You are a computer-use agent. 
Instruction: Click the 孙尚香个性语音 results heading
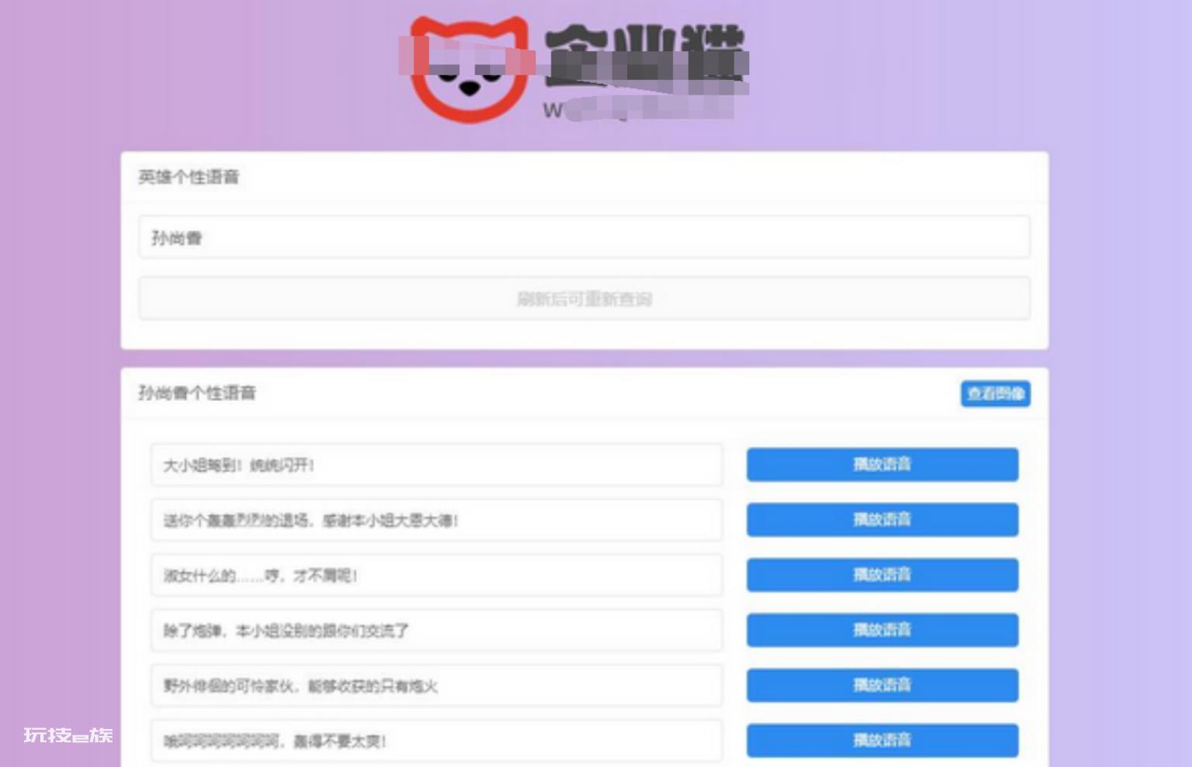197,393
